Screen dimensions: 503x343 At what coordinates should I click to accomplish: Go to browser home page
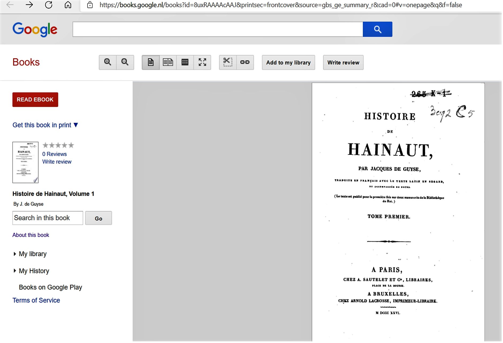[x=68, y=5]
